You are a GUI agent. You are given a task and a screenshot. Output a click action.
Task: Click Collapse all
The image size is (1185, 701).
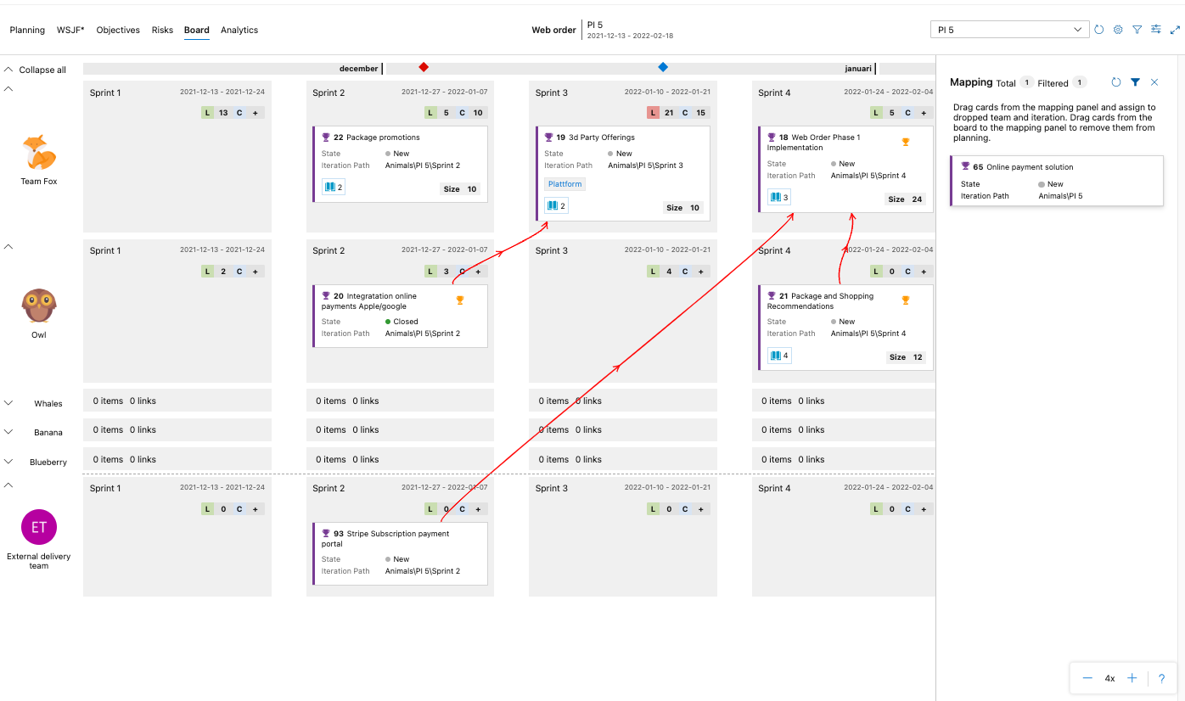41,70
